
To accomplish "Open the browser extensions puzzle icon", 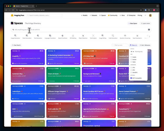I will [x=149, y=10].
